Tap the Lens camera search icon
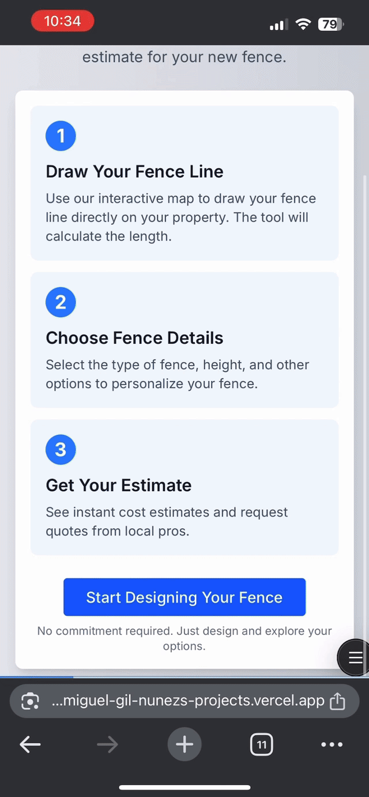The height and width of the screenshot is (797, 369). click(x=30, y=701)
